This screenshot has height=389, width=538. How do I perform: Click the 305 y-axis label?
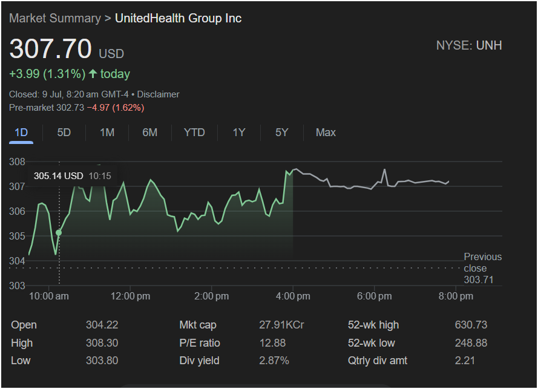click(x=17, y=236)
